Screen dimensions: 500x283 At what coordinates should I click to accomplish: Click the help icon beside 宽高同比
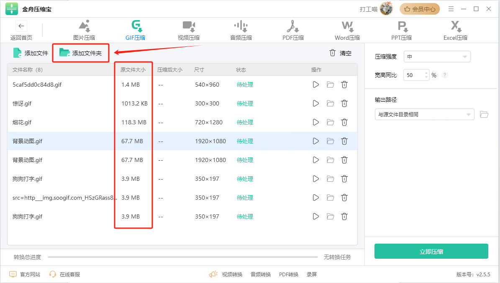[445, 75]
